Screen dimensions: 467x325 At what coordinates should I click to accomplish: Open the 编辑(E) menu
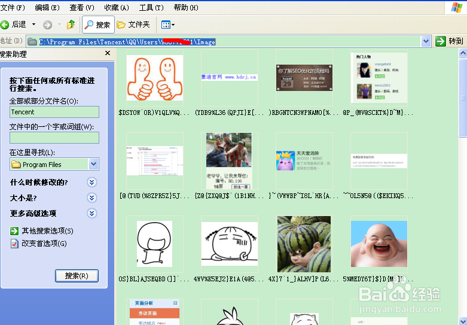pos(47,7)
